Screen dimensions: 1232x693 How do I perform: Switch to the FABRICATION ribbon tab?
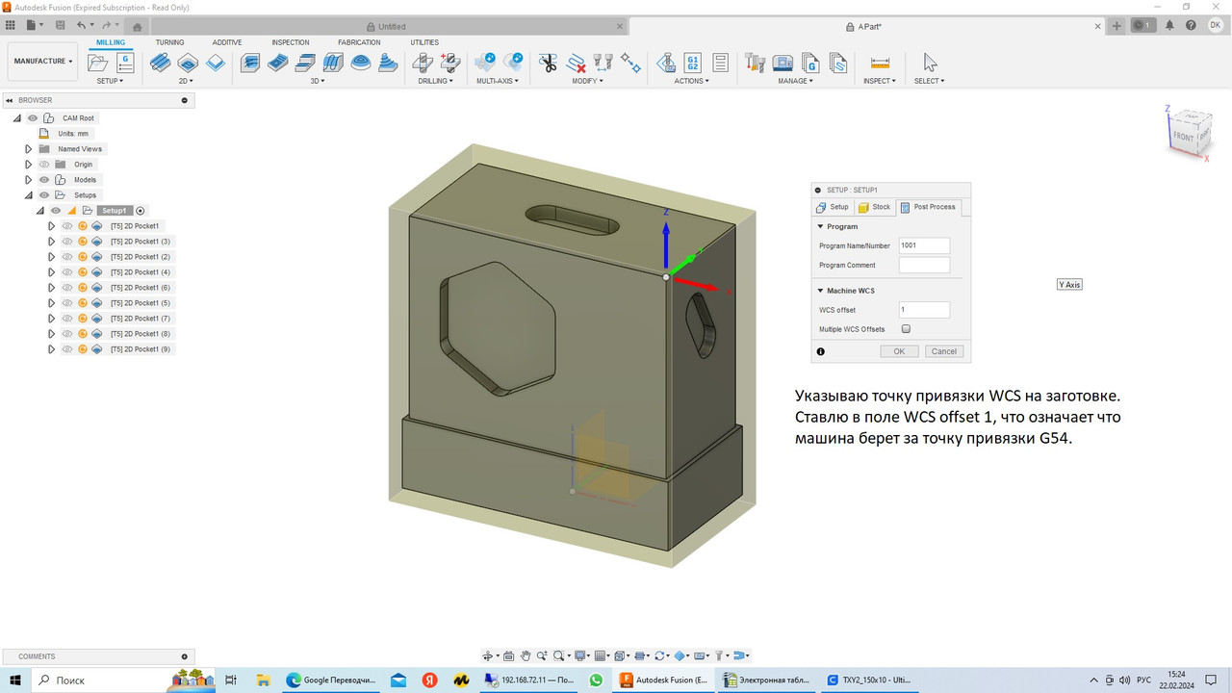point(359,42)
